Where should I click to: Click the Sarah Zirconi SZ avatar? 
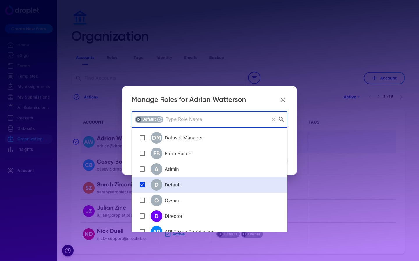point(89,188)
